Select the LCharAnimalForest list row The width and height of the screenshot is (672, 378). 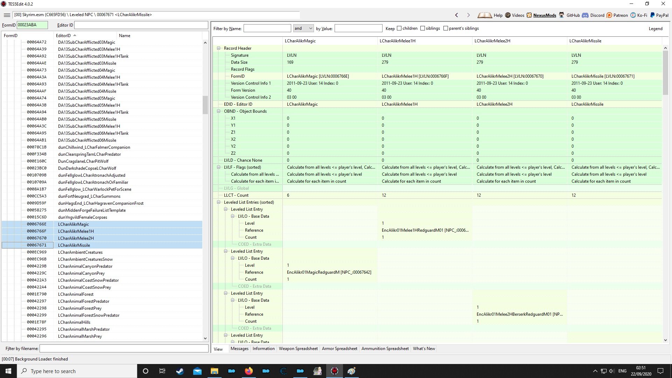pos(102,294)
